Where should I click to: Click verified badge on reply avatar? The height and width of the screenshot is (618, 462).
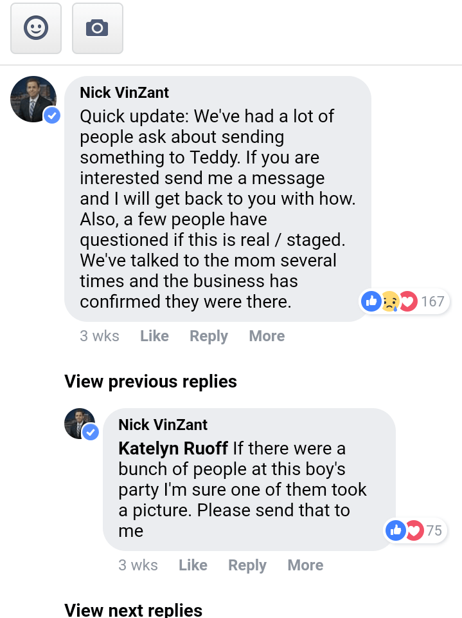click(91, 433)
